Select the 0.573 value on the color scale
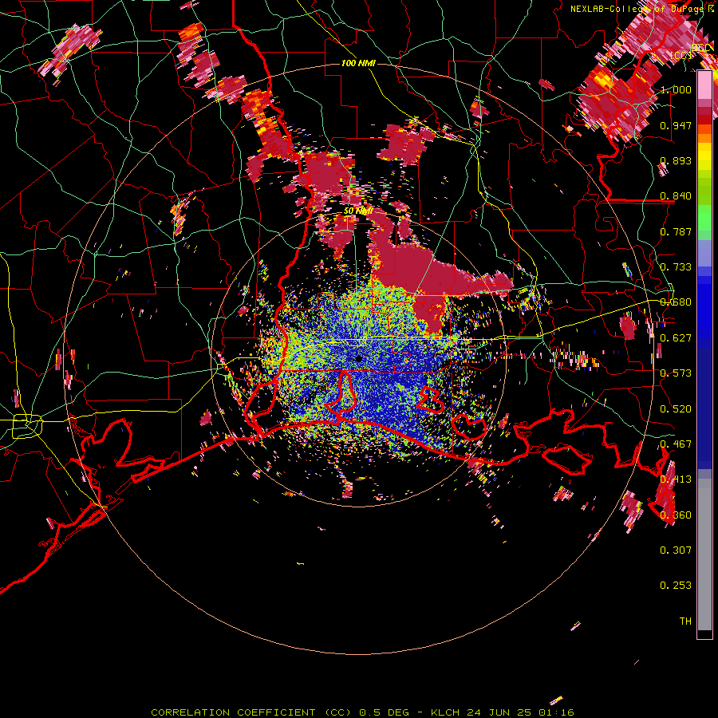 click(676, 373)
